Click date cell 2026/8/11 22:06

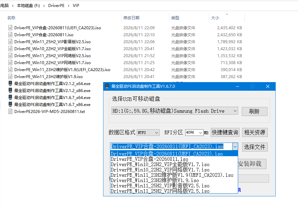139,42
